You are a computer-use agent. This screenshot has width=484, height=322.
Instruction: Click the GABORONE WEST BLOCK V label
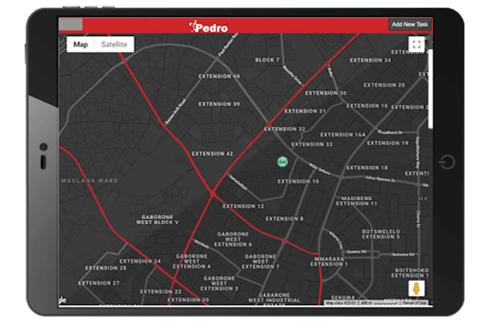tap(157, 220)
